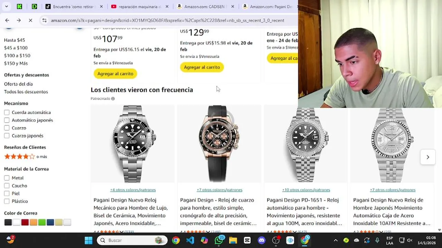The width and height of the screenshot is (442, 248).
Task: Open the pinned green K tab
Action: coord(20,7)
